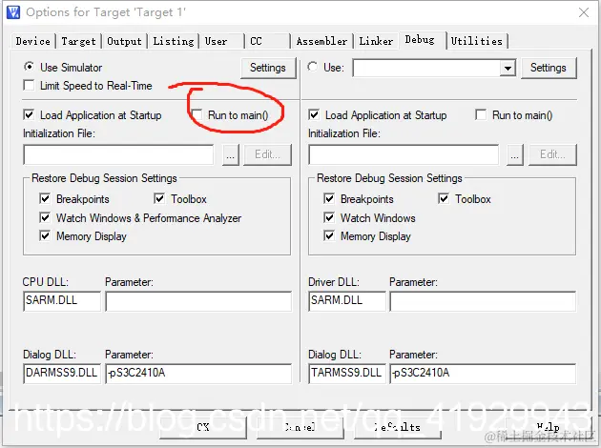Click the Cancel button

[x=300, y=427]
